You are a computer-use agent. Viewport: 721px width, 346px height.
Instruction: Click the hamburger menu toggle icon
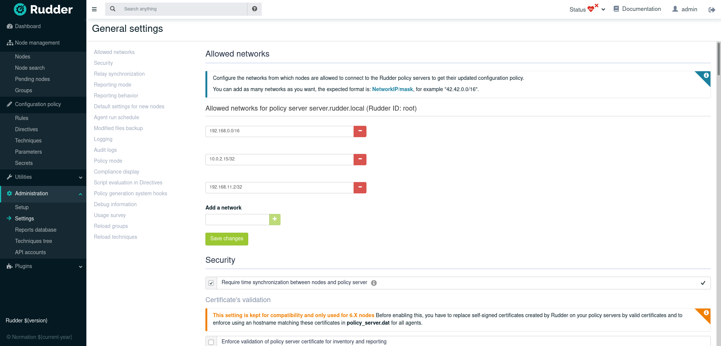pyautogui.click(x=94, y=9)
